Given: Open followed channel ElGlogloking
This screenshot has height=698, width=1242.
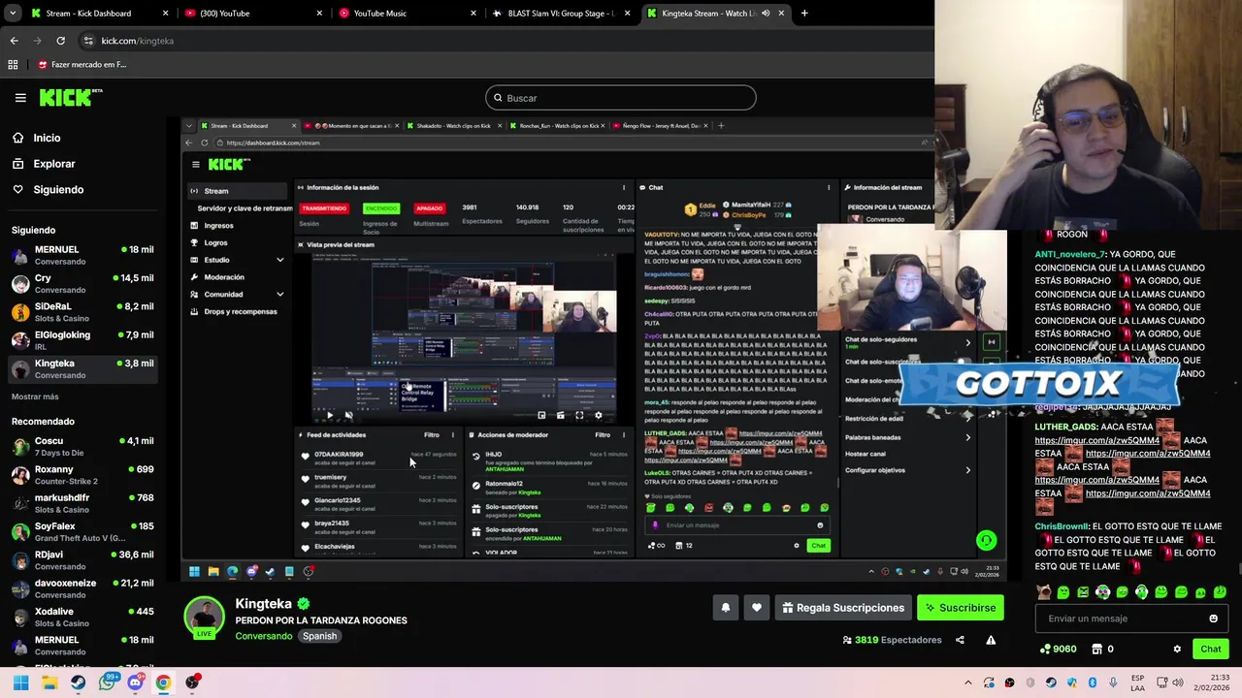Looking at the screenshot, I should pyautogui.click(x=82, y=340).
